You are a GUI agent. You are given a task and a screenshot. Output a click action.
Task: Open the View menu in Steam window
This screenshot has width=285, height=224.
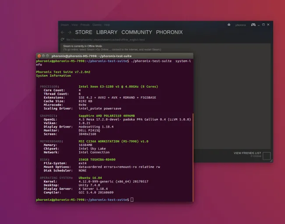pos(75,25)
